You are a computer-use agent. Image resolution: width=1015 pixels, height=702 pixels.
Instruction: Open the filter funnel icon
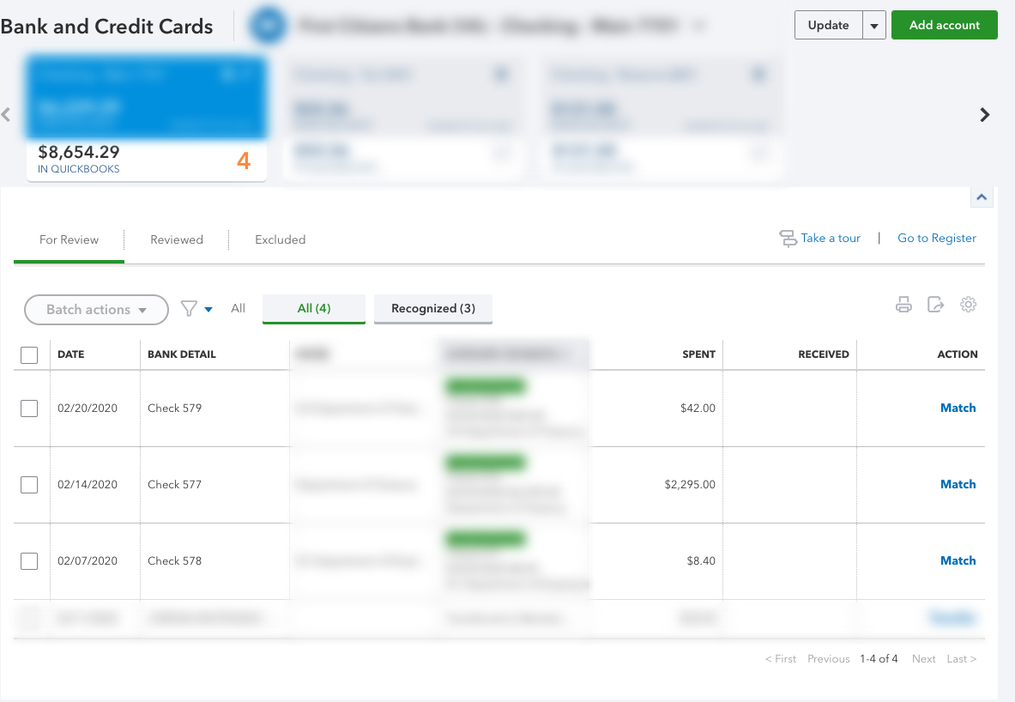[190, 310]
